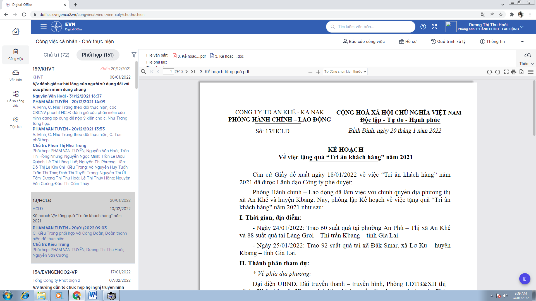Open the auto zoom size dropdown
Image resolution: width=536 pixels, height=301 pixels.
345,72
